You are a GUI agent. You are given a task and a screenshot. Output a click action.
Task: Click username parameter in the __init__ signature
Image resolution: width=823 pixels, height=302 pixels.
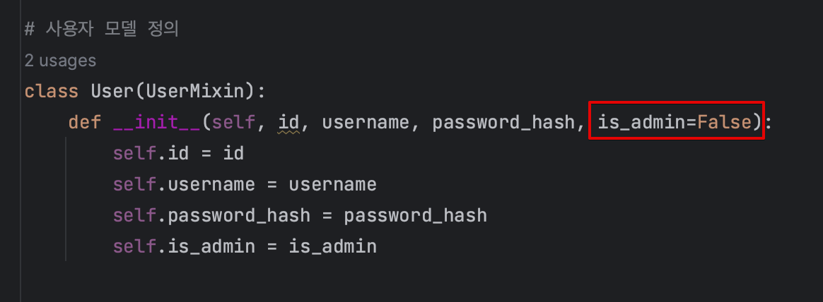(x=366, y=123)
